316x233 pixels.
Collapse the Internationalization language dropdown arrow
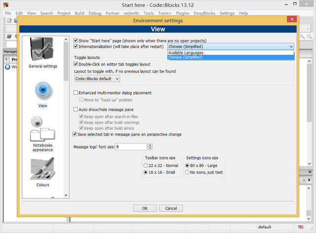291,46
